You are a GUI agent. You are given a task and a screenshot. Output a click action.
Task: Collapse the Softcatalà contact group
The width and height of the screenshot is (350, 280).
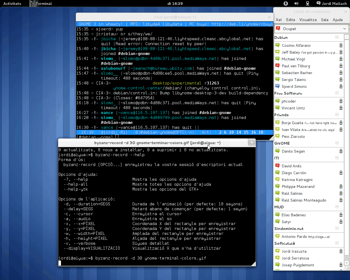[337, 243]
